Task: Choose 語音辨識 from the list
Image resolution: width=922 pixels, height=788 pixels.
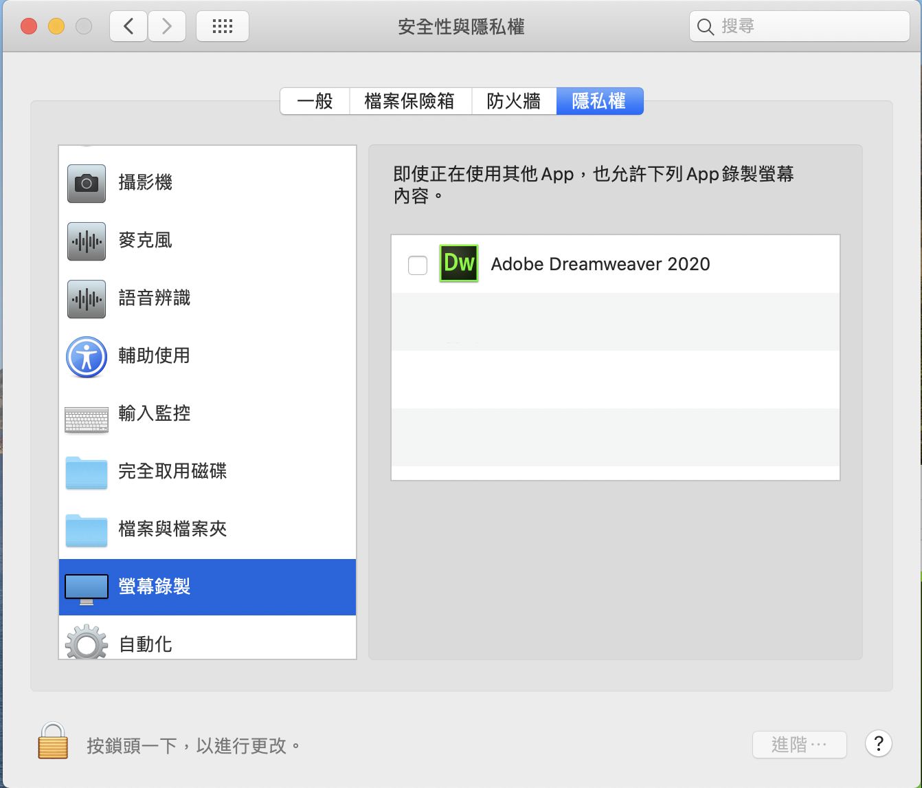Action: [x=207, y=299]
